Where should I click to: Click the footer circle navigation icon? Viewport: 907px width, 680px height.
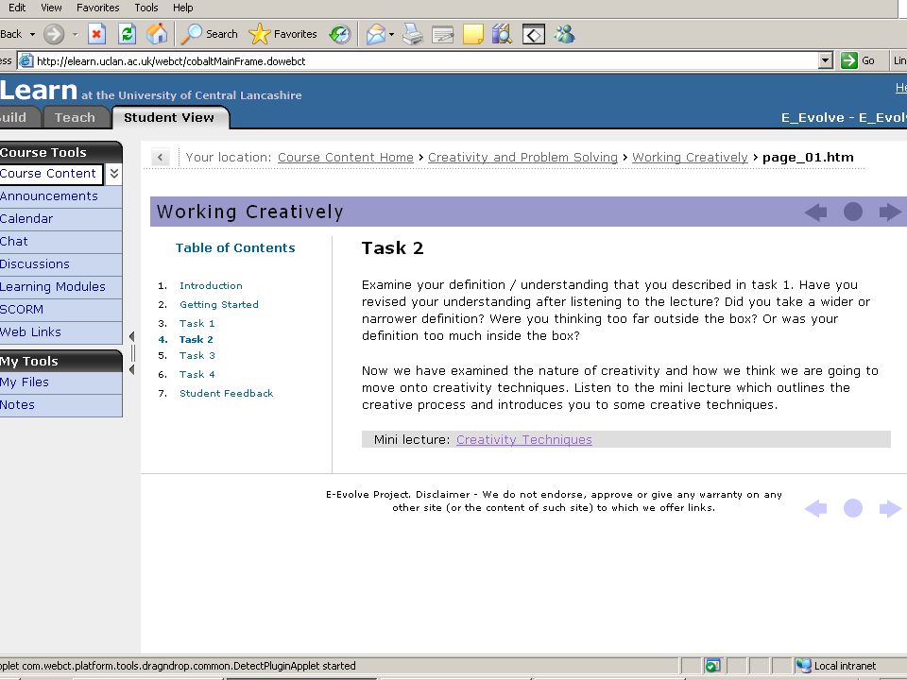(x=852, y=508)
